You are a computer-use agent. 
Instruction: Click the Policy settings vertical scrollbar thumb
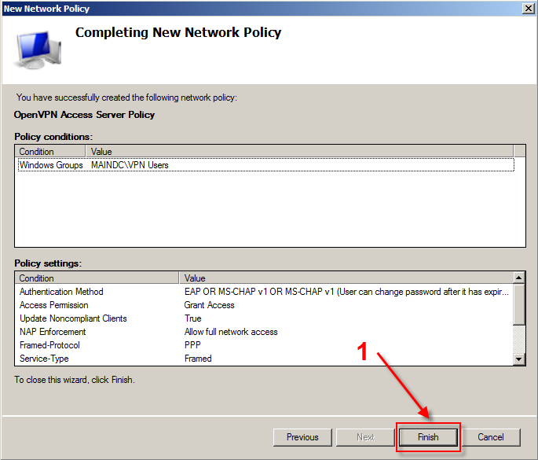click(518, 304)
